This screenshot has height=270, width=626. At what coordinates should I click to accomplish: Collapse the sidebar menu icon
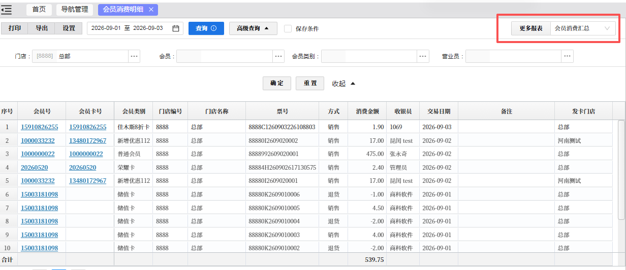tap(7, 10)
